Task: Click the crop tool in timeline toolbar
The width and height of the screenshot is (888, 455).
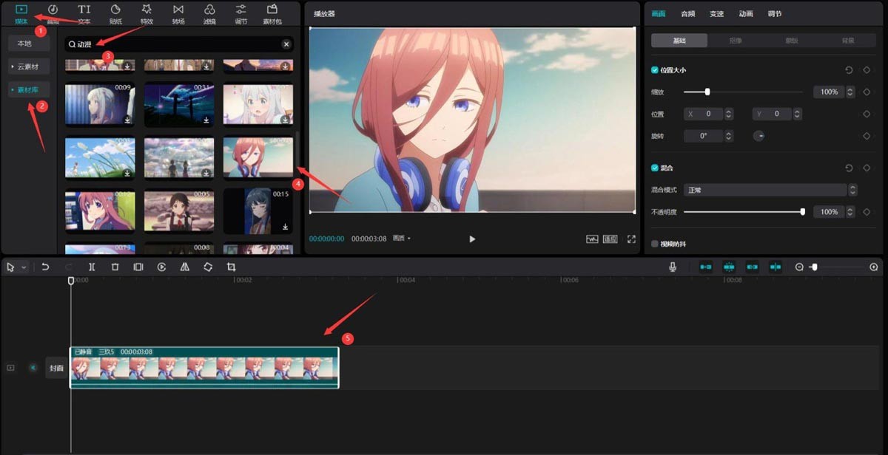Action: [x=231, y=267]
